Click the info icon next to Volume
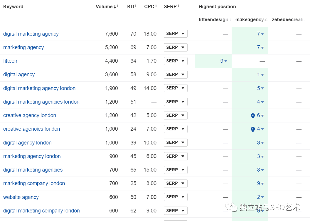Viewport: 310px width, 221px height. [x=117, y=5]
